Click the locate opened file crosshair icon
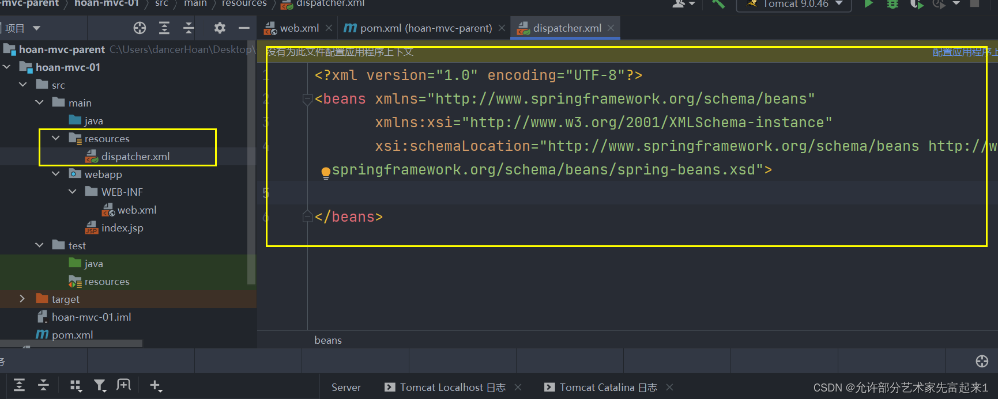The height and width of the screenshot is (399, 998). [x=140, y=28]
